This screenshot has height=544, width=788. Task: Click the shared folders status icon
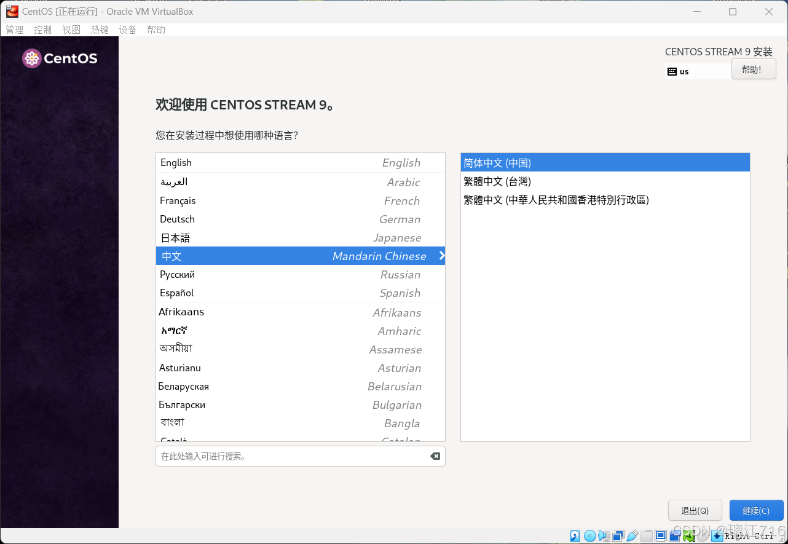click(x=647, y=535)
